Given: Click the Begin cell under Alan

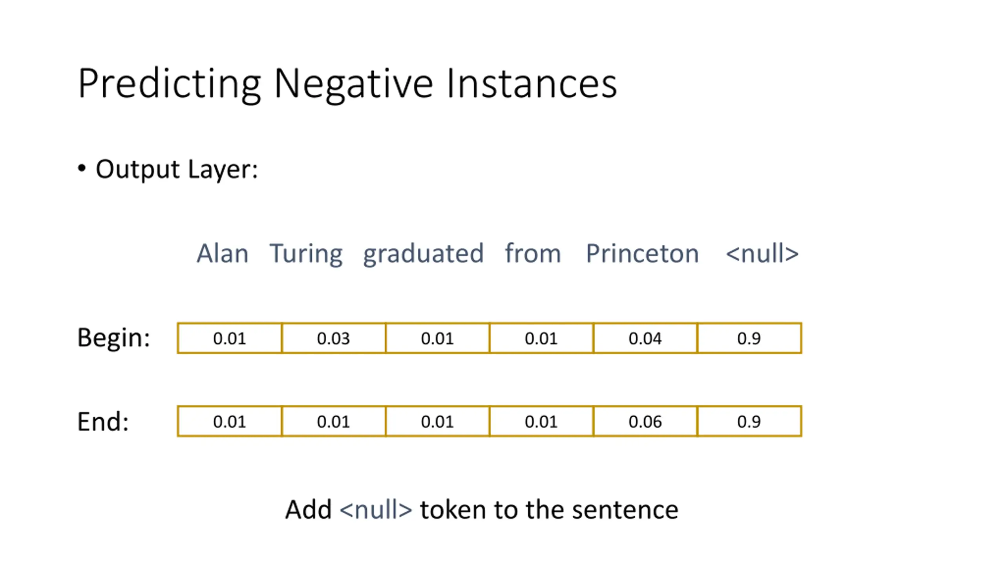Looking at the screenshot, I should click(229, 338).
